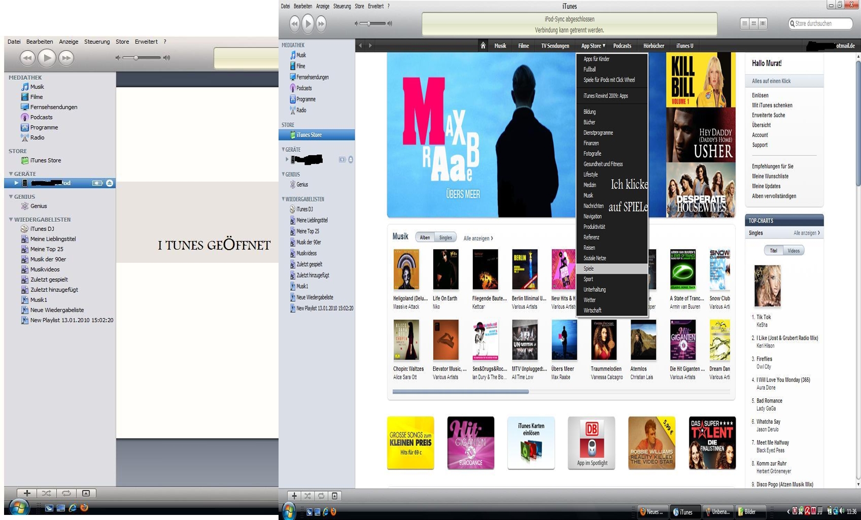Screen dimensions: 861x520
Task: Switch Musik section to Alben
Action: 425,237
